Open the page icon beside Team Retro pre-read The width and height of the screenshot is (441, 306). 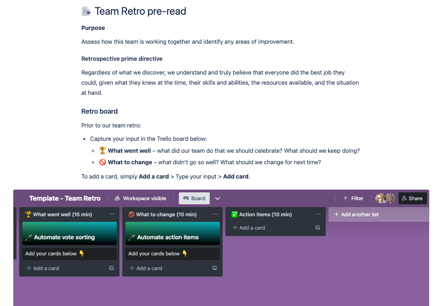click(86, 11)
